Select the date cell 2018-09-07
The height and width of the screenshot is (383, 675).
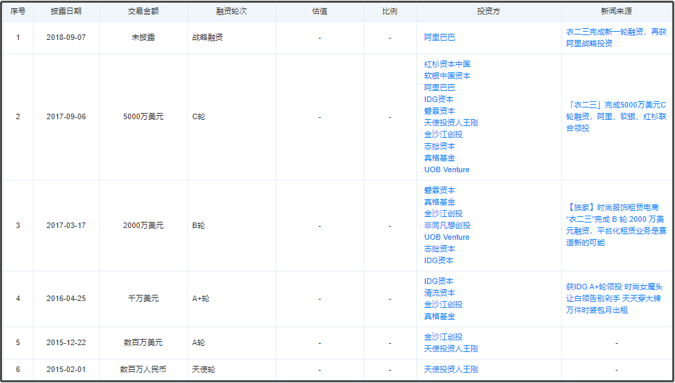click(66, 37)
